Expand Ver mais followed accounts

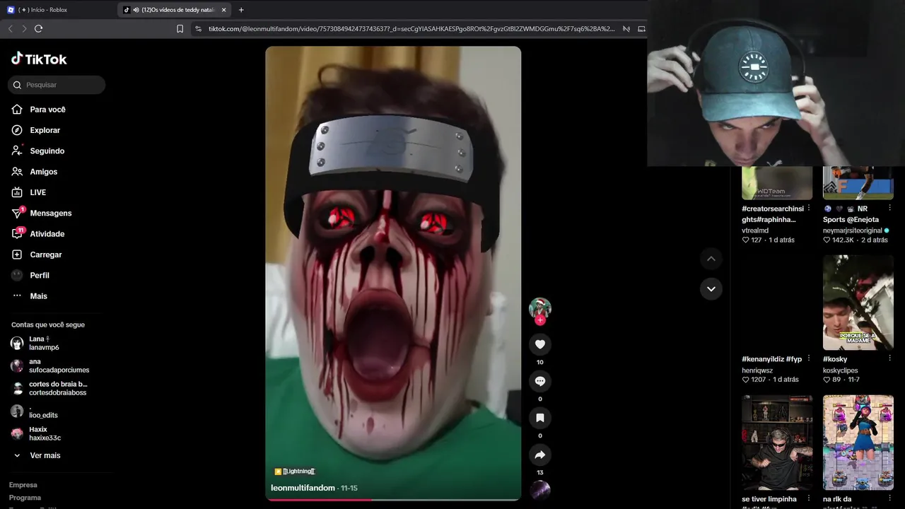pos(37,455)
